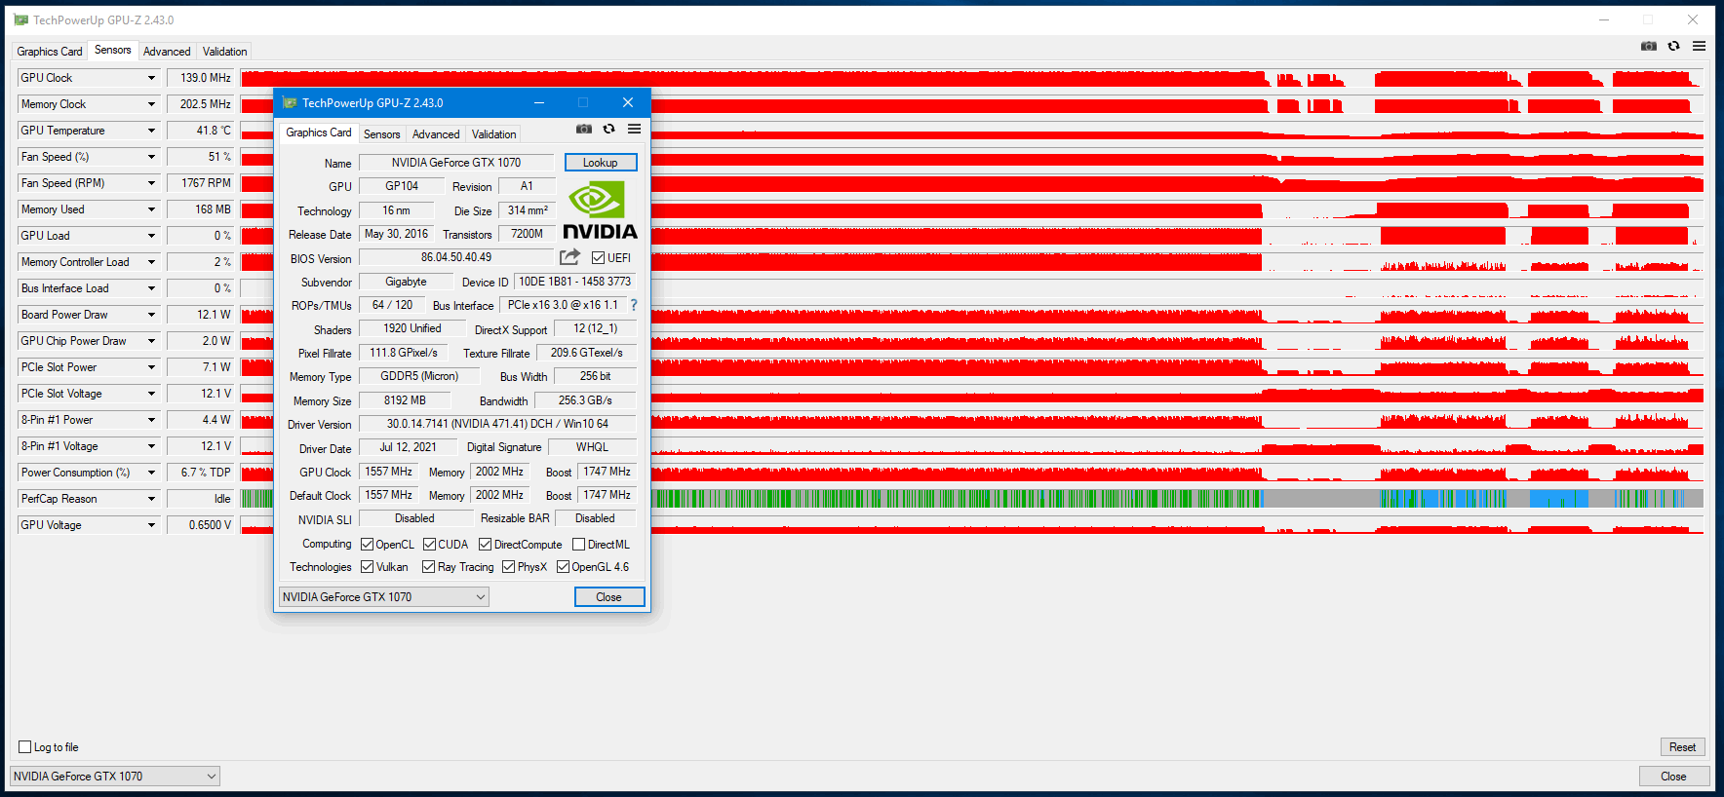Click the Lookup button
Image resolution: width=1724 pixels, height=797 pixels.
(x=601, y=163)
